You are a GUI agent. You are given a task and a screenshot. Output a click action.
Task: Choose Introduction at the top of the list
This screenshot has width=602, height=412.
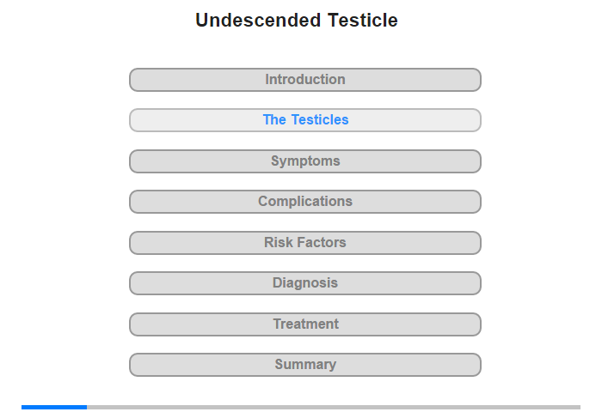pyautogui.click(x=305, y=80)
